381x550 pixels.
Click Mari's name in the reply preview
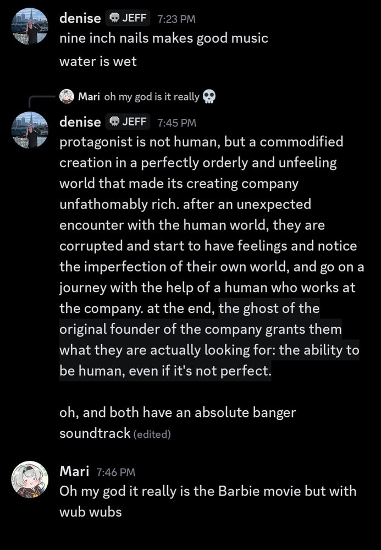pyautogui.click(x=89, y=97)
